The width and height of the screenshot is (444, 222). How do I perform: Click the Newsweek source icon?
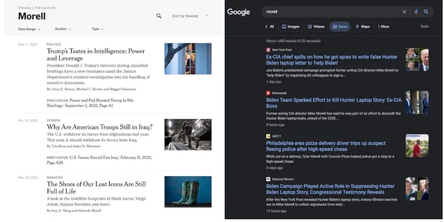268,93
